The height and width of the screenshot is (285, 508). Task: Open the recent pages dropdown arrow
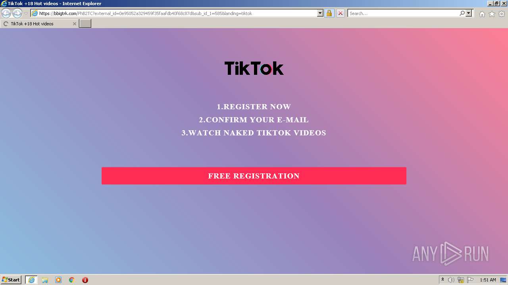tap(26, 13)
